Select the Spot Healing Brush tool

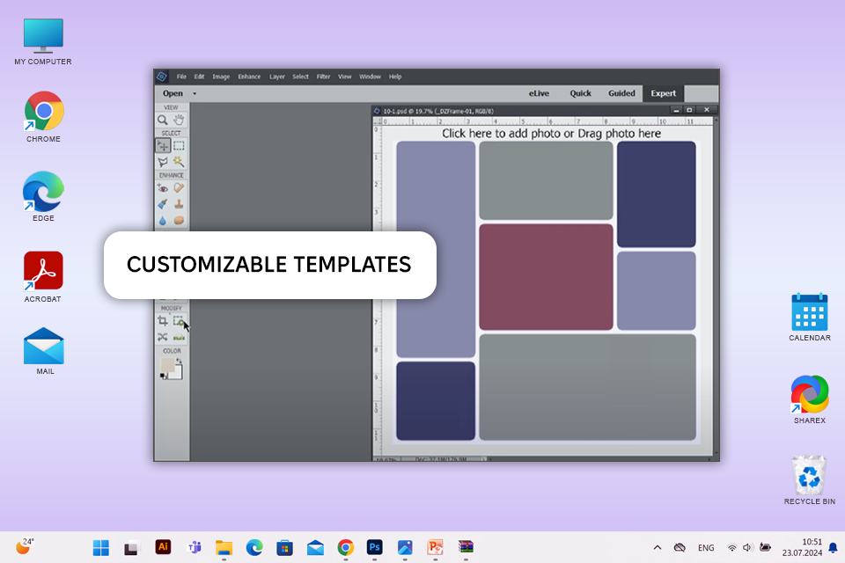[x=179, y=188]
